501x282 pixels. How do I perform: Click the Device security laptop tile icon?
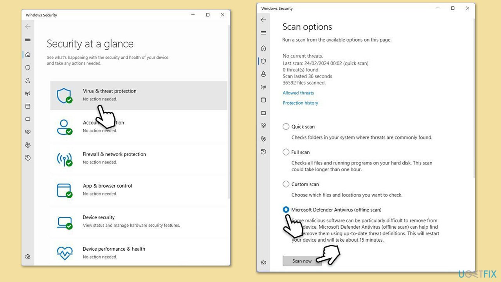click(64, 222)
